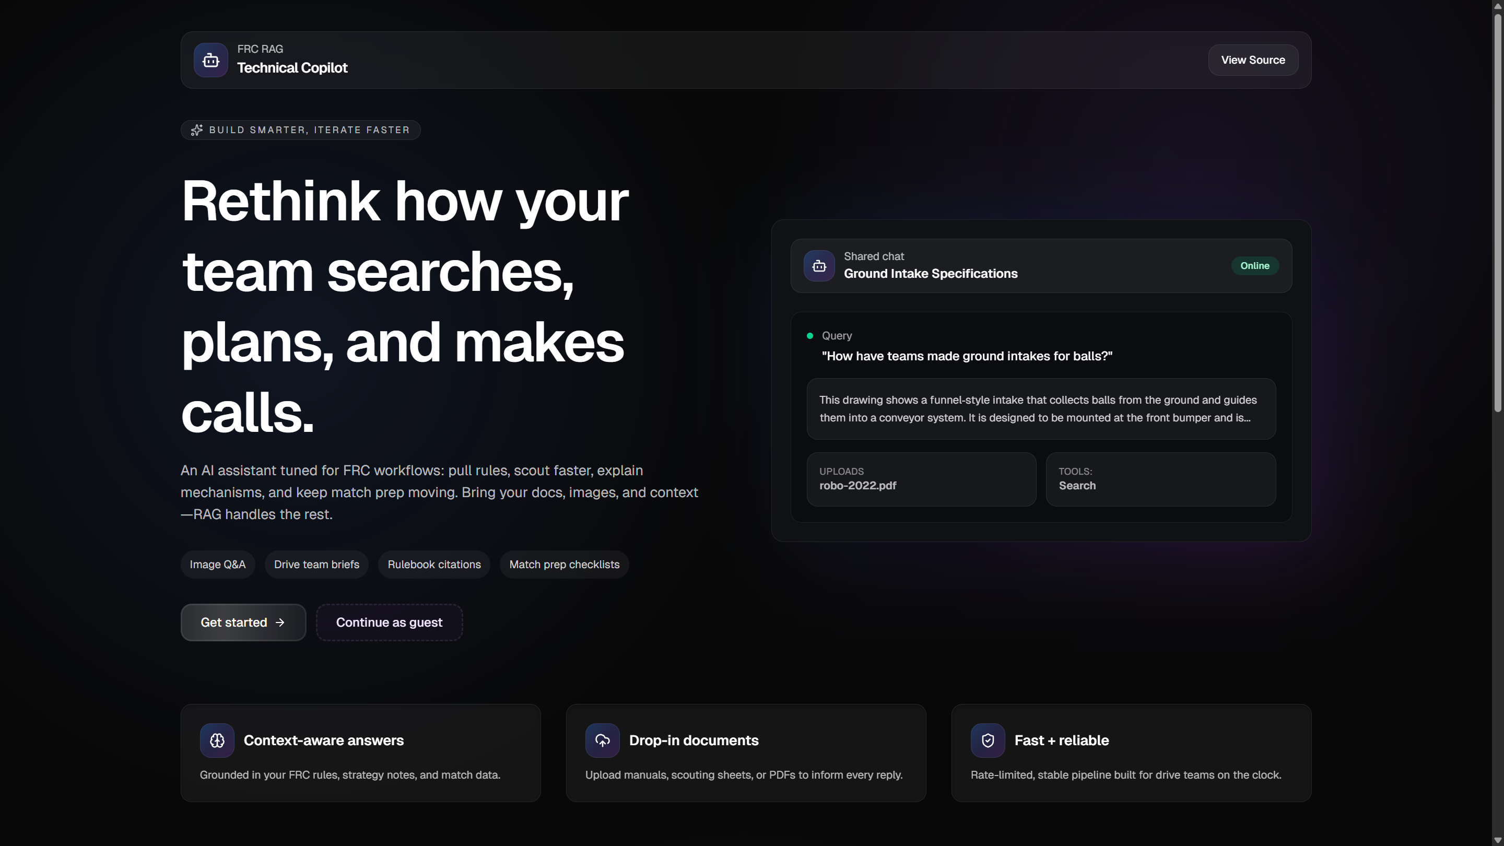Click the cloud upload icon for Drop-in documents

(x=603, y=741)
